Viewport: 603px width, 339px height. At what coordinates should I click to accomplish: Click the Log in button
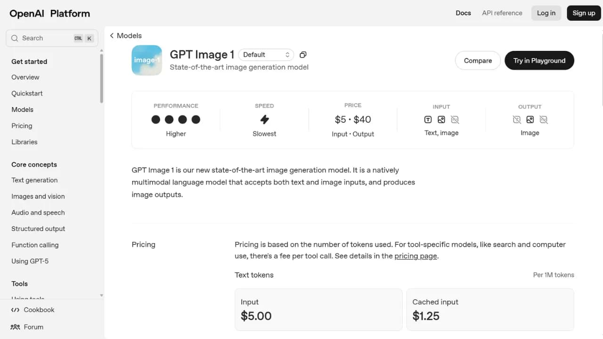(x=546, y=13)
